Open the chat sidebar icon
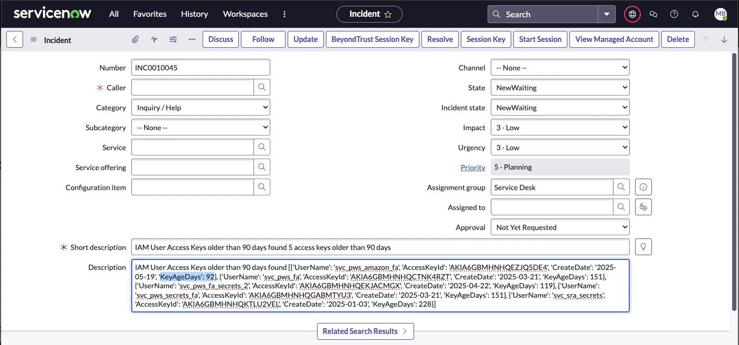739x345 pixels. coord(653,14)
